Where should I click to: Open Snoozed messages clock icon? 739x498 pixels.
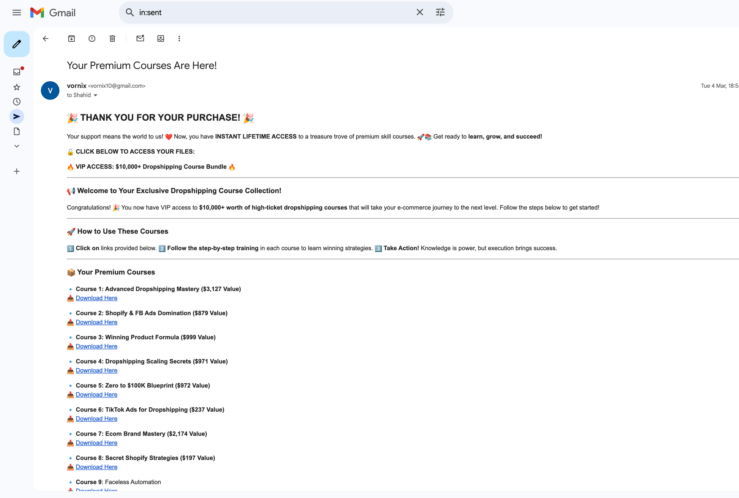[17, 102]
